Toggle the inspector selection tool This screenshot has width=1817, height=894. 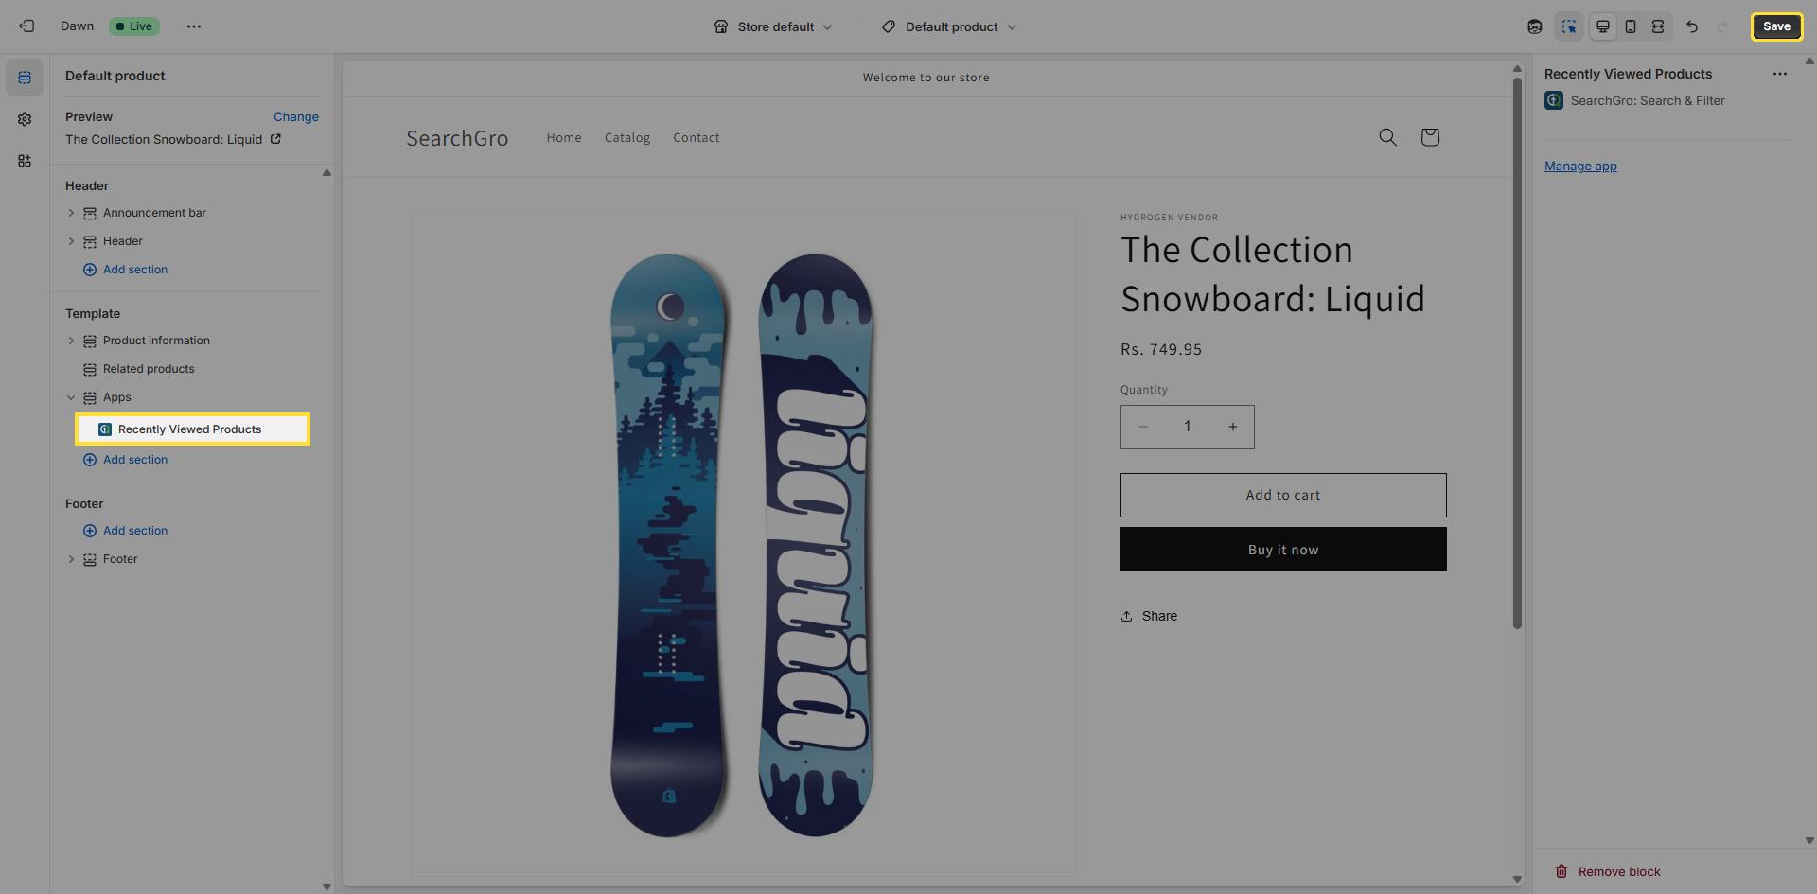1569,26
